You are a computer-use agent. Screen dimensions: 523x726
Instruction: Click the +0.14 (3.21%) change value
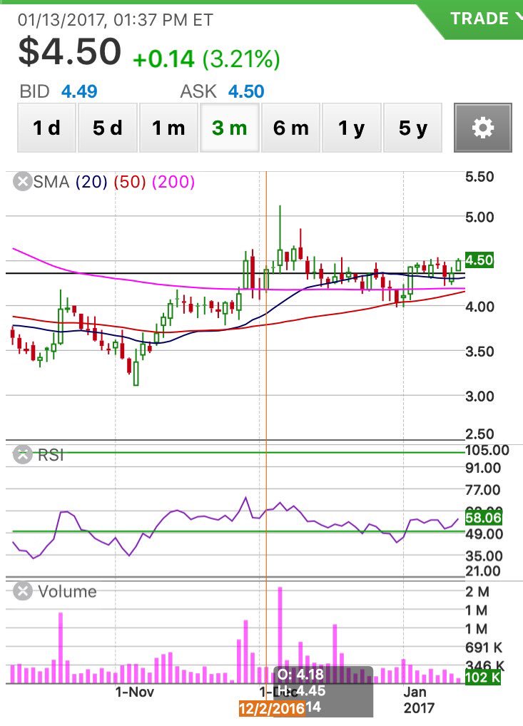click(206, 59)
